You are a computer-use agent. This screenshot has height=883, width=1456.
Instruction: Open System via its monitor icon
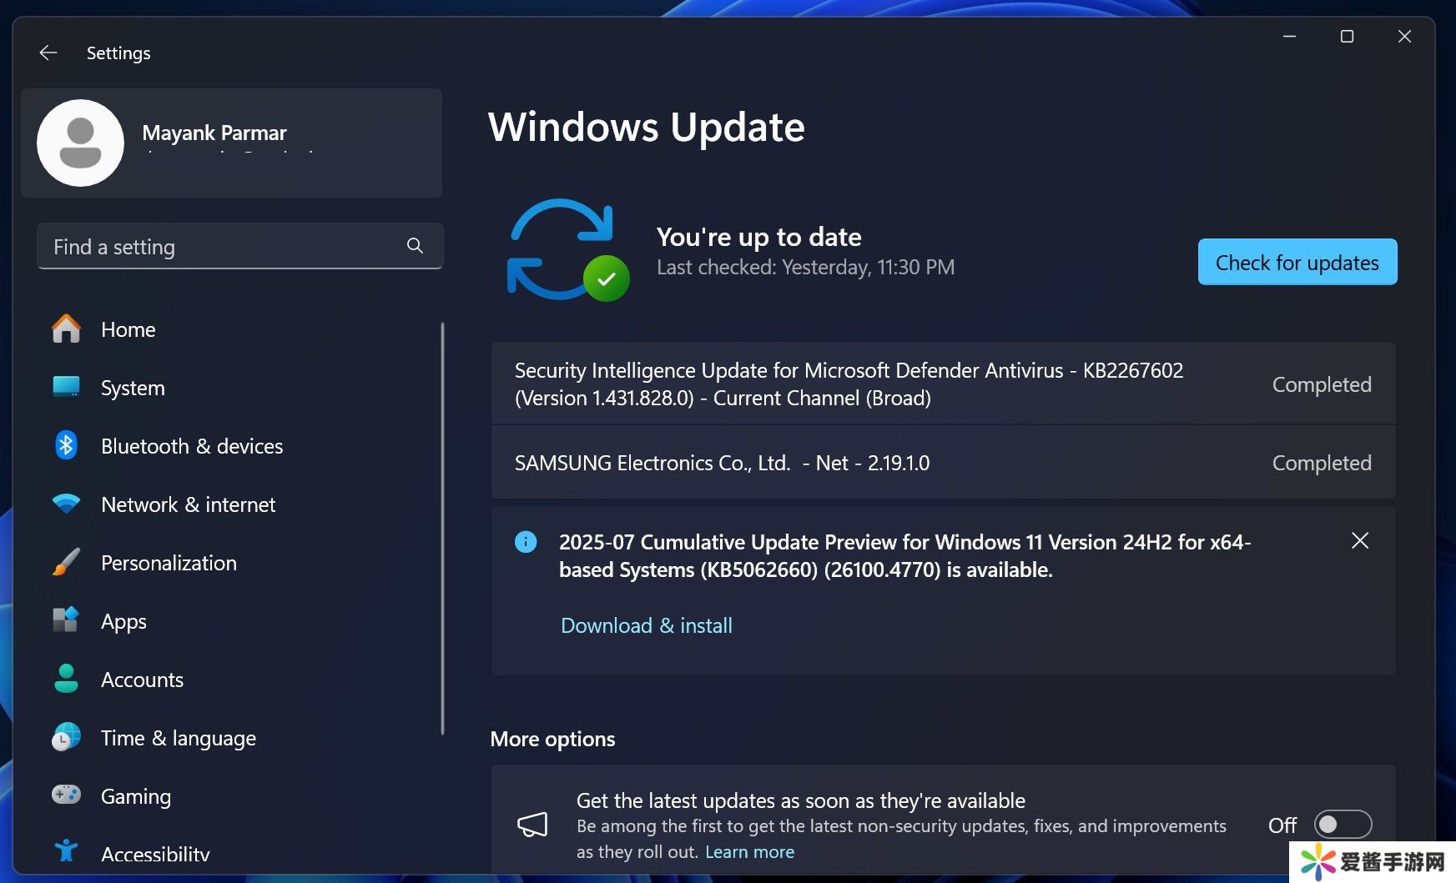pos(66,387)
